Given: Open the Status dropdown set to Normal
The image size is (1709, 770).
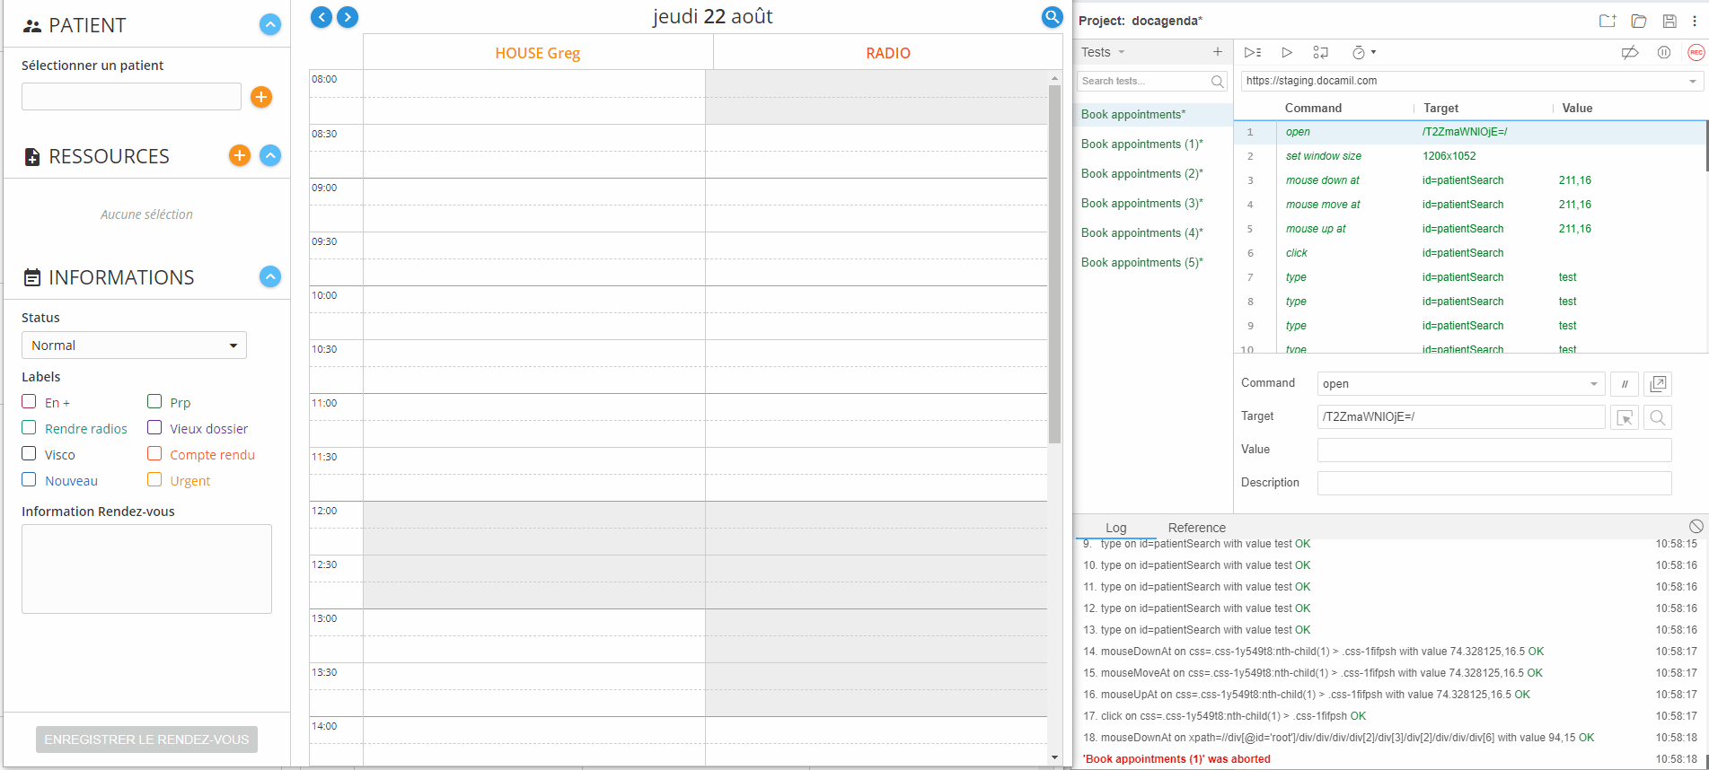Looking at the screenshot, I should [134, 346].
